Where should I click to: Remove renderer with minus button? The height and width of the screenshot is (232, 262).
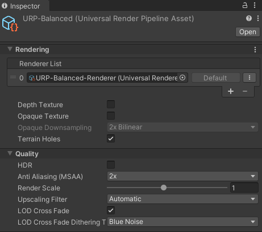(x=245, y=91)
